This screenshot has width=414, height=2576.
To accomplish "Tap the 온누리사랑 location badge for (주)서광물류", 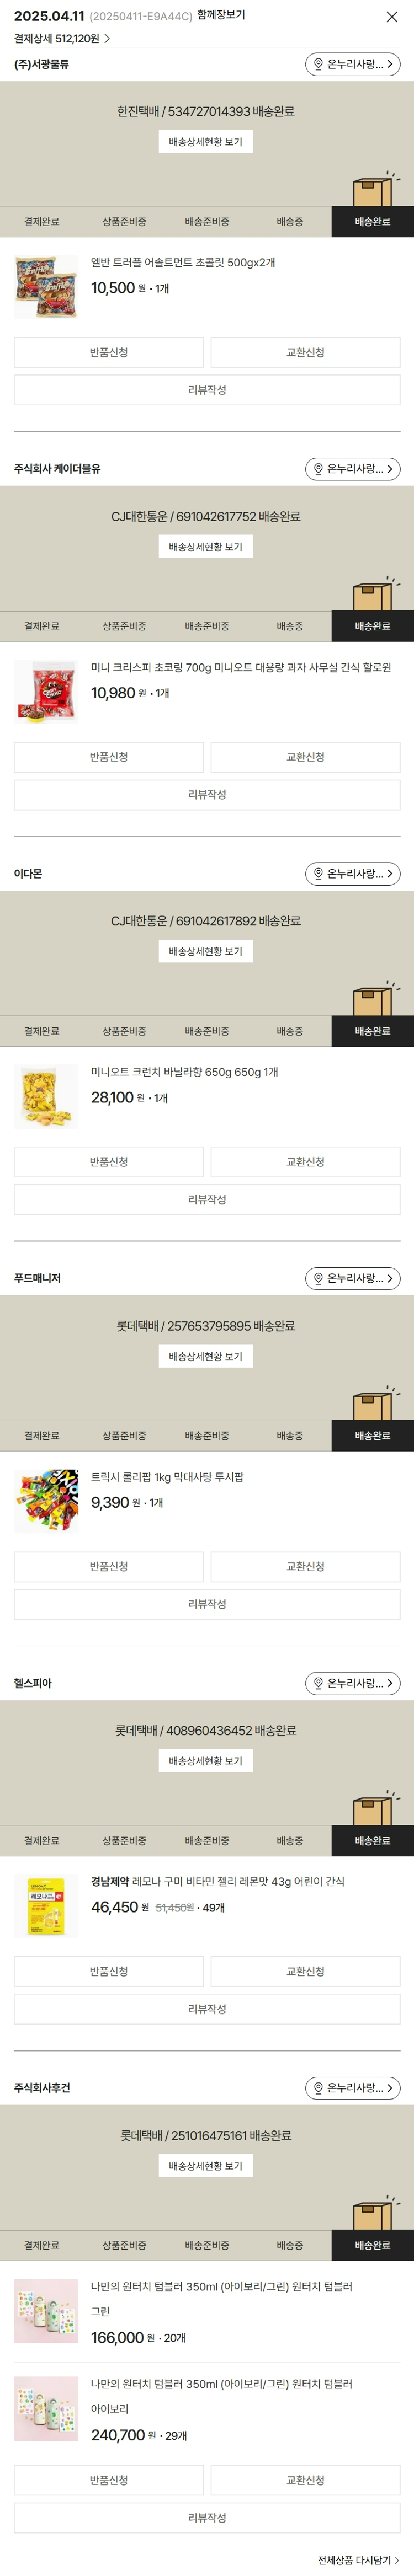I will [x=352, y=64].
